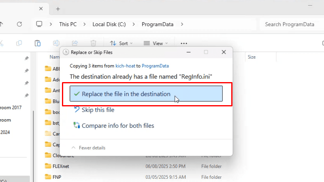Collapse the dialog with Fewer details
This screenshot has width=324, height=182.
pos(88,148)
